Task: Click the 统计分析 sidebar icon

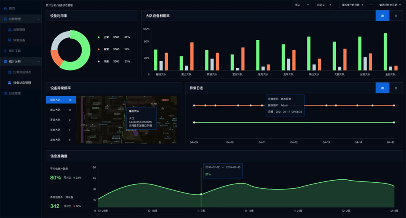Action: [5, 61]
